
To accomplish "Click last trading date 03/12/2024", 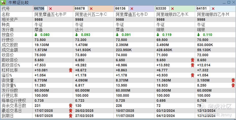I will 166,111.
